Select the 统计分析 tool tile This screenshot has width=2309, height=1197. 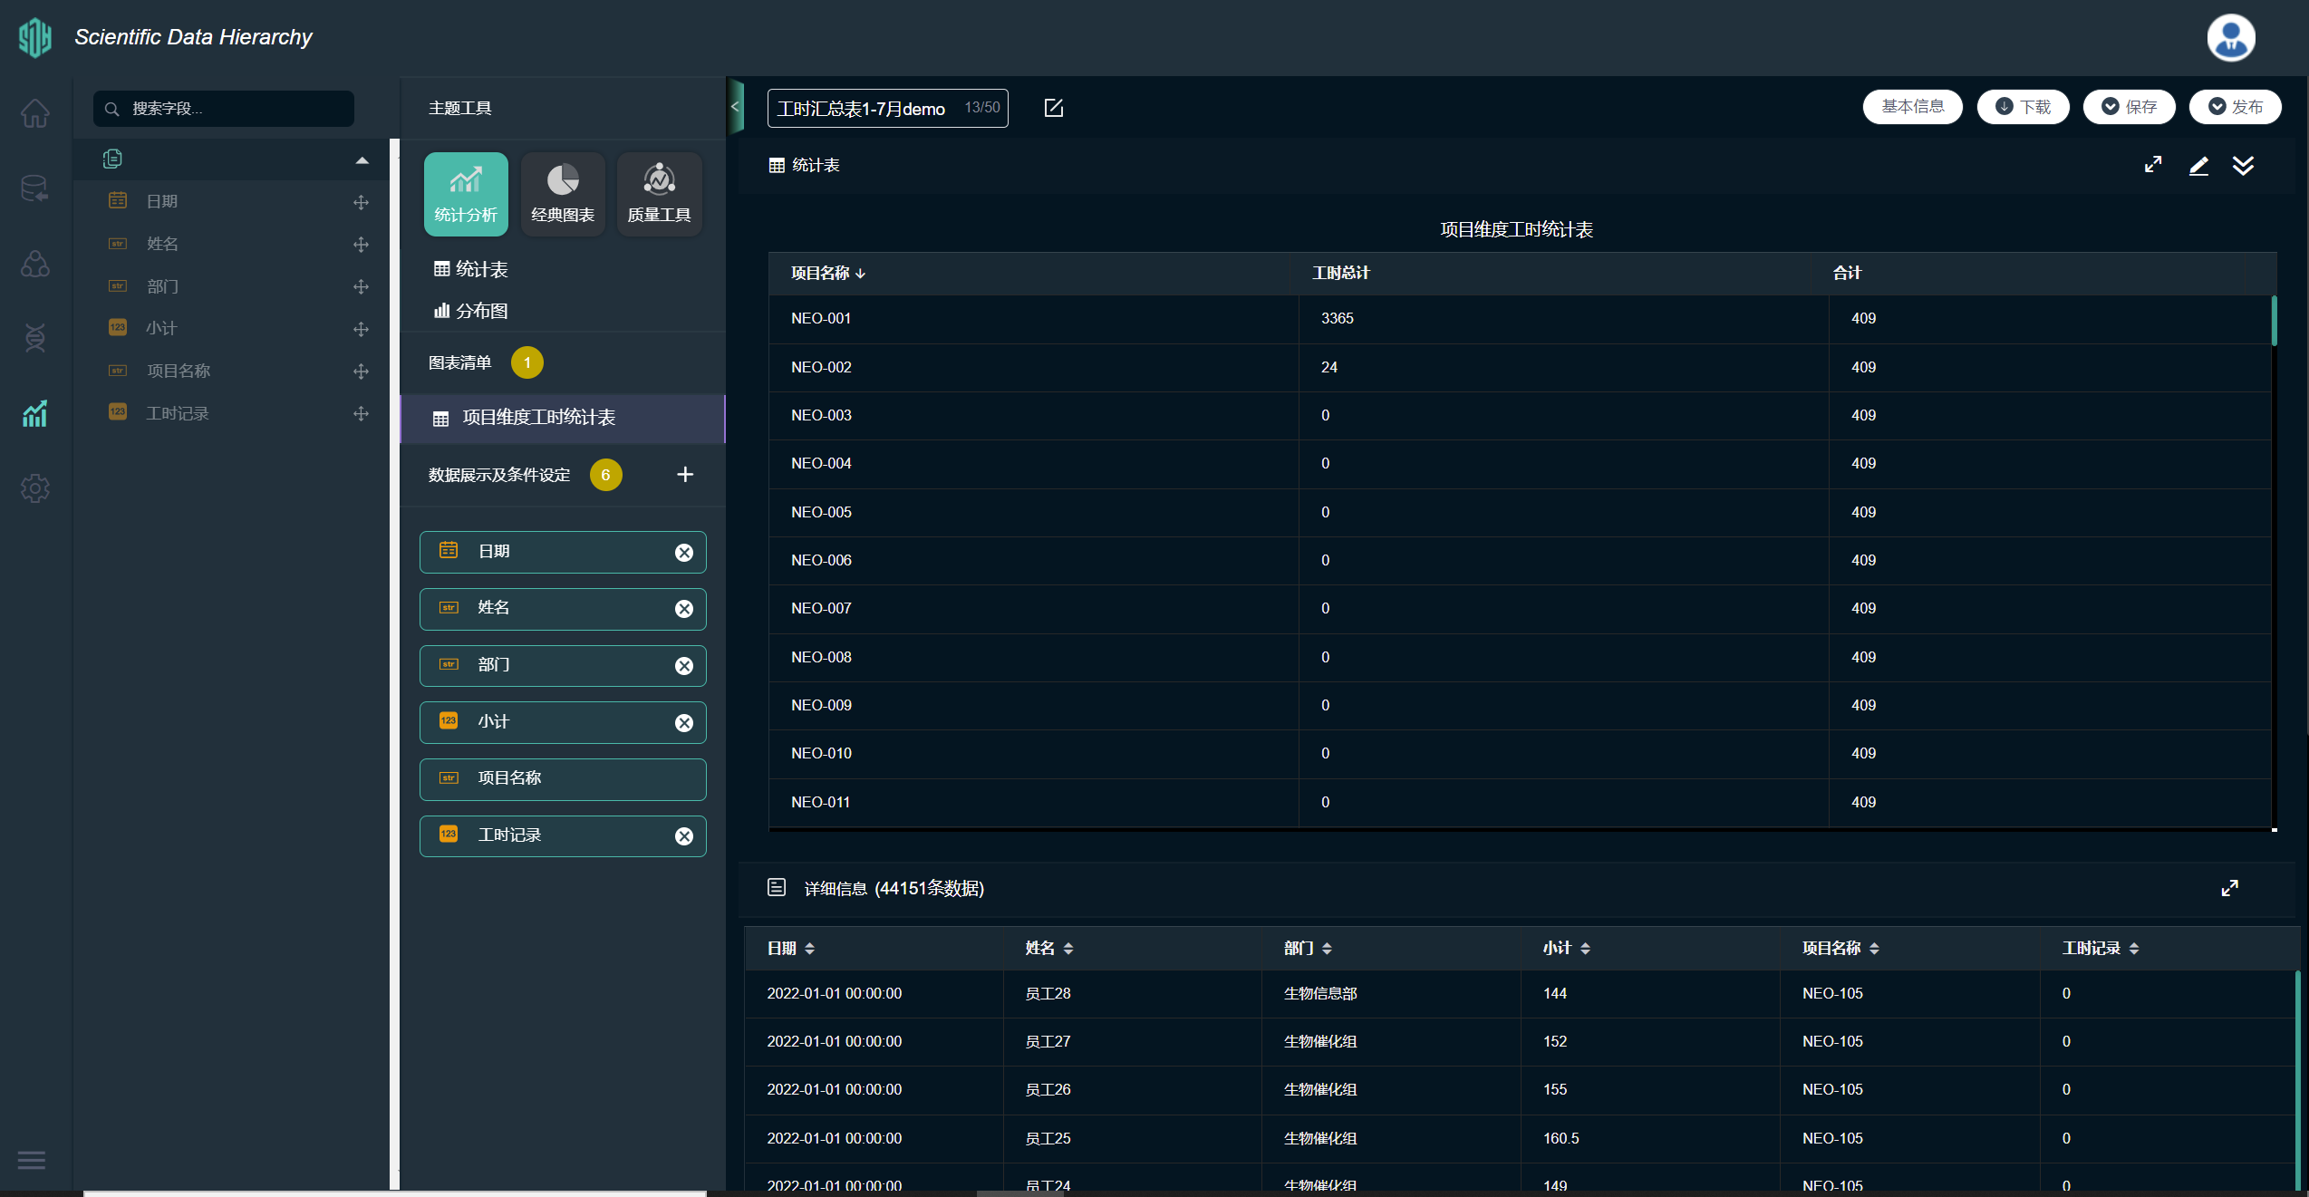466,194
